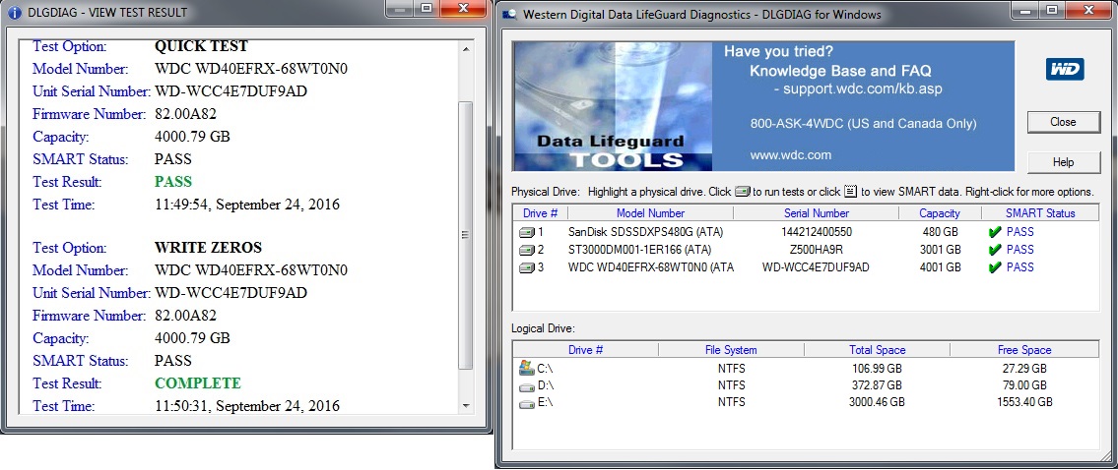Click the green COMPLETE test result
The width and height of the screenshot is (1118, 470).
click(x=198, y=383)
